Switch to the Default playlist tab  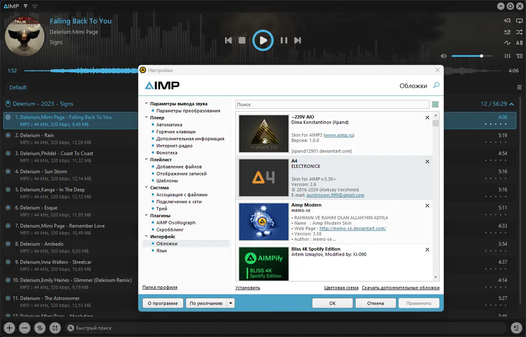click(18, 87)
